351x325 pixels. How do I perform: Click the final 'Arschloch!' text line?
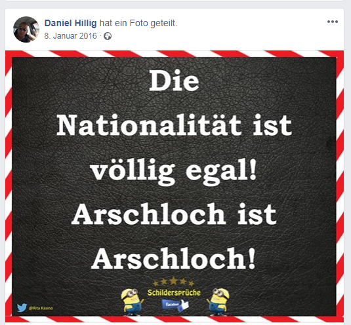174,258
